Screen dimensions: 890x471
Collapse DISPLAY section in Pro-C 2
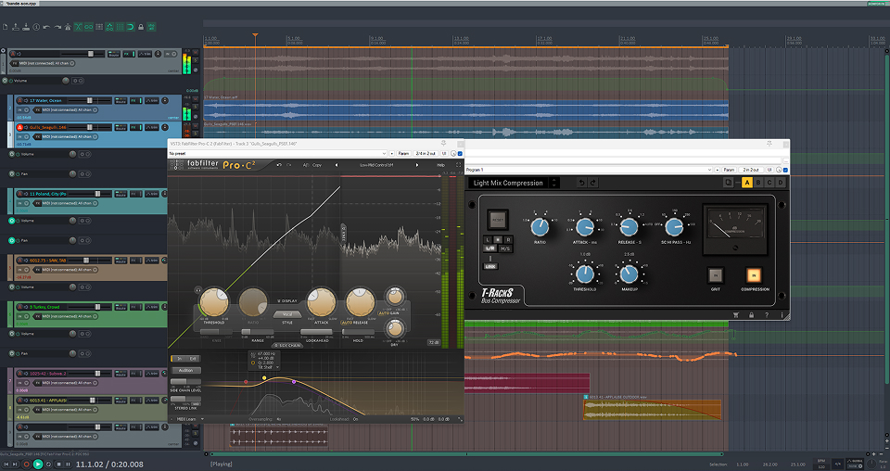(287, 301)
